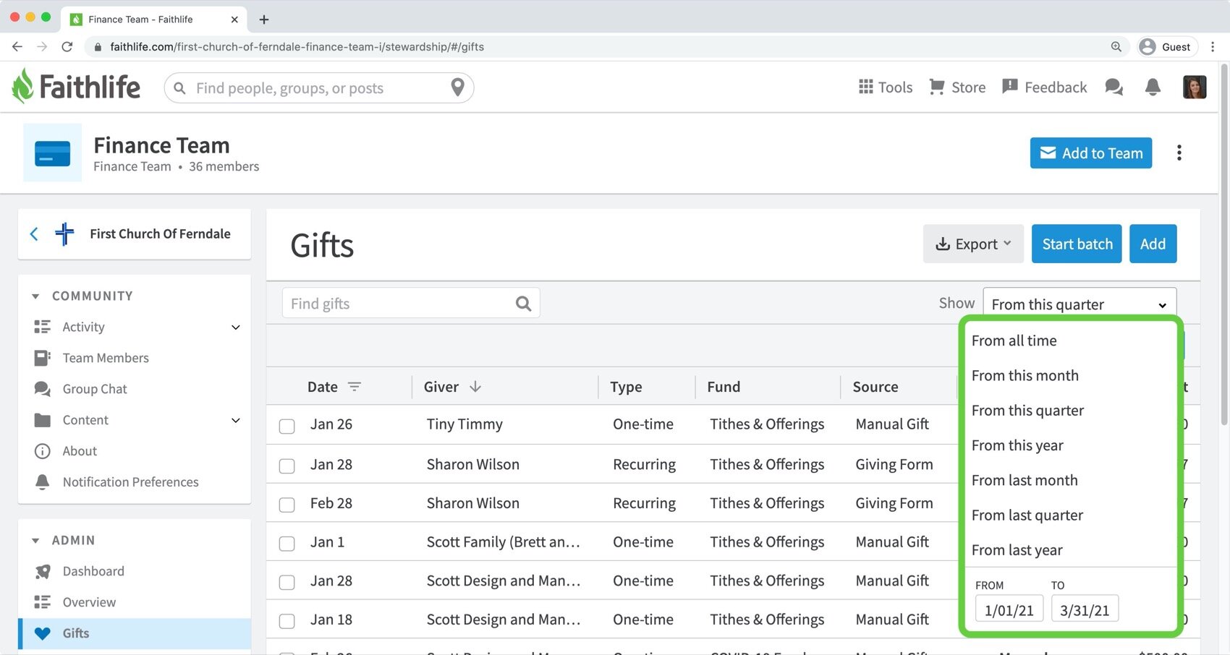Select the Tiny Timmy gift checkbox
This screenshot has height=655, width=1230.
[287, 426]
